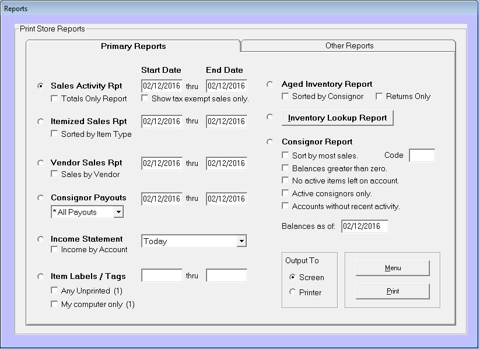Click the Print button

point(393,291)
